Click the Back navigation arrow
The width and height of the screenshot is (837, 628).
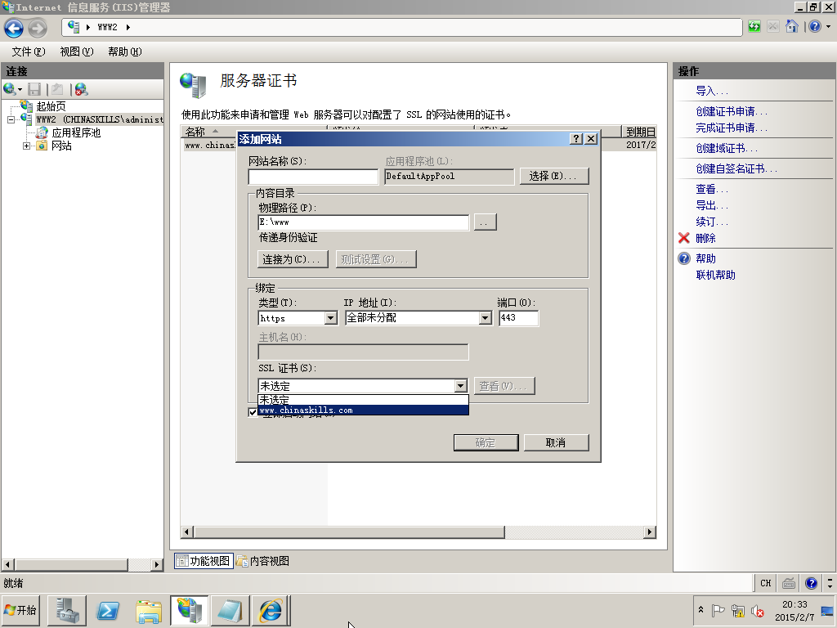click(14, 28)
